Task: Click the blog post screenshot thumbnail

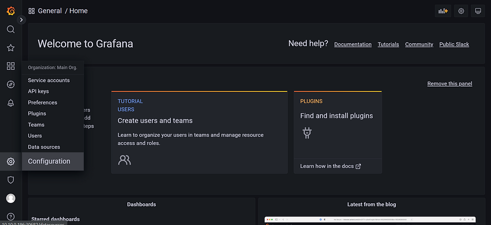Action: (x=370, y=220)
